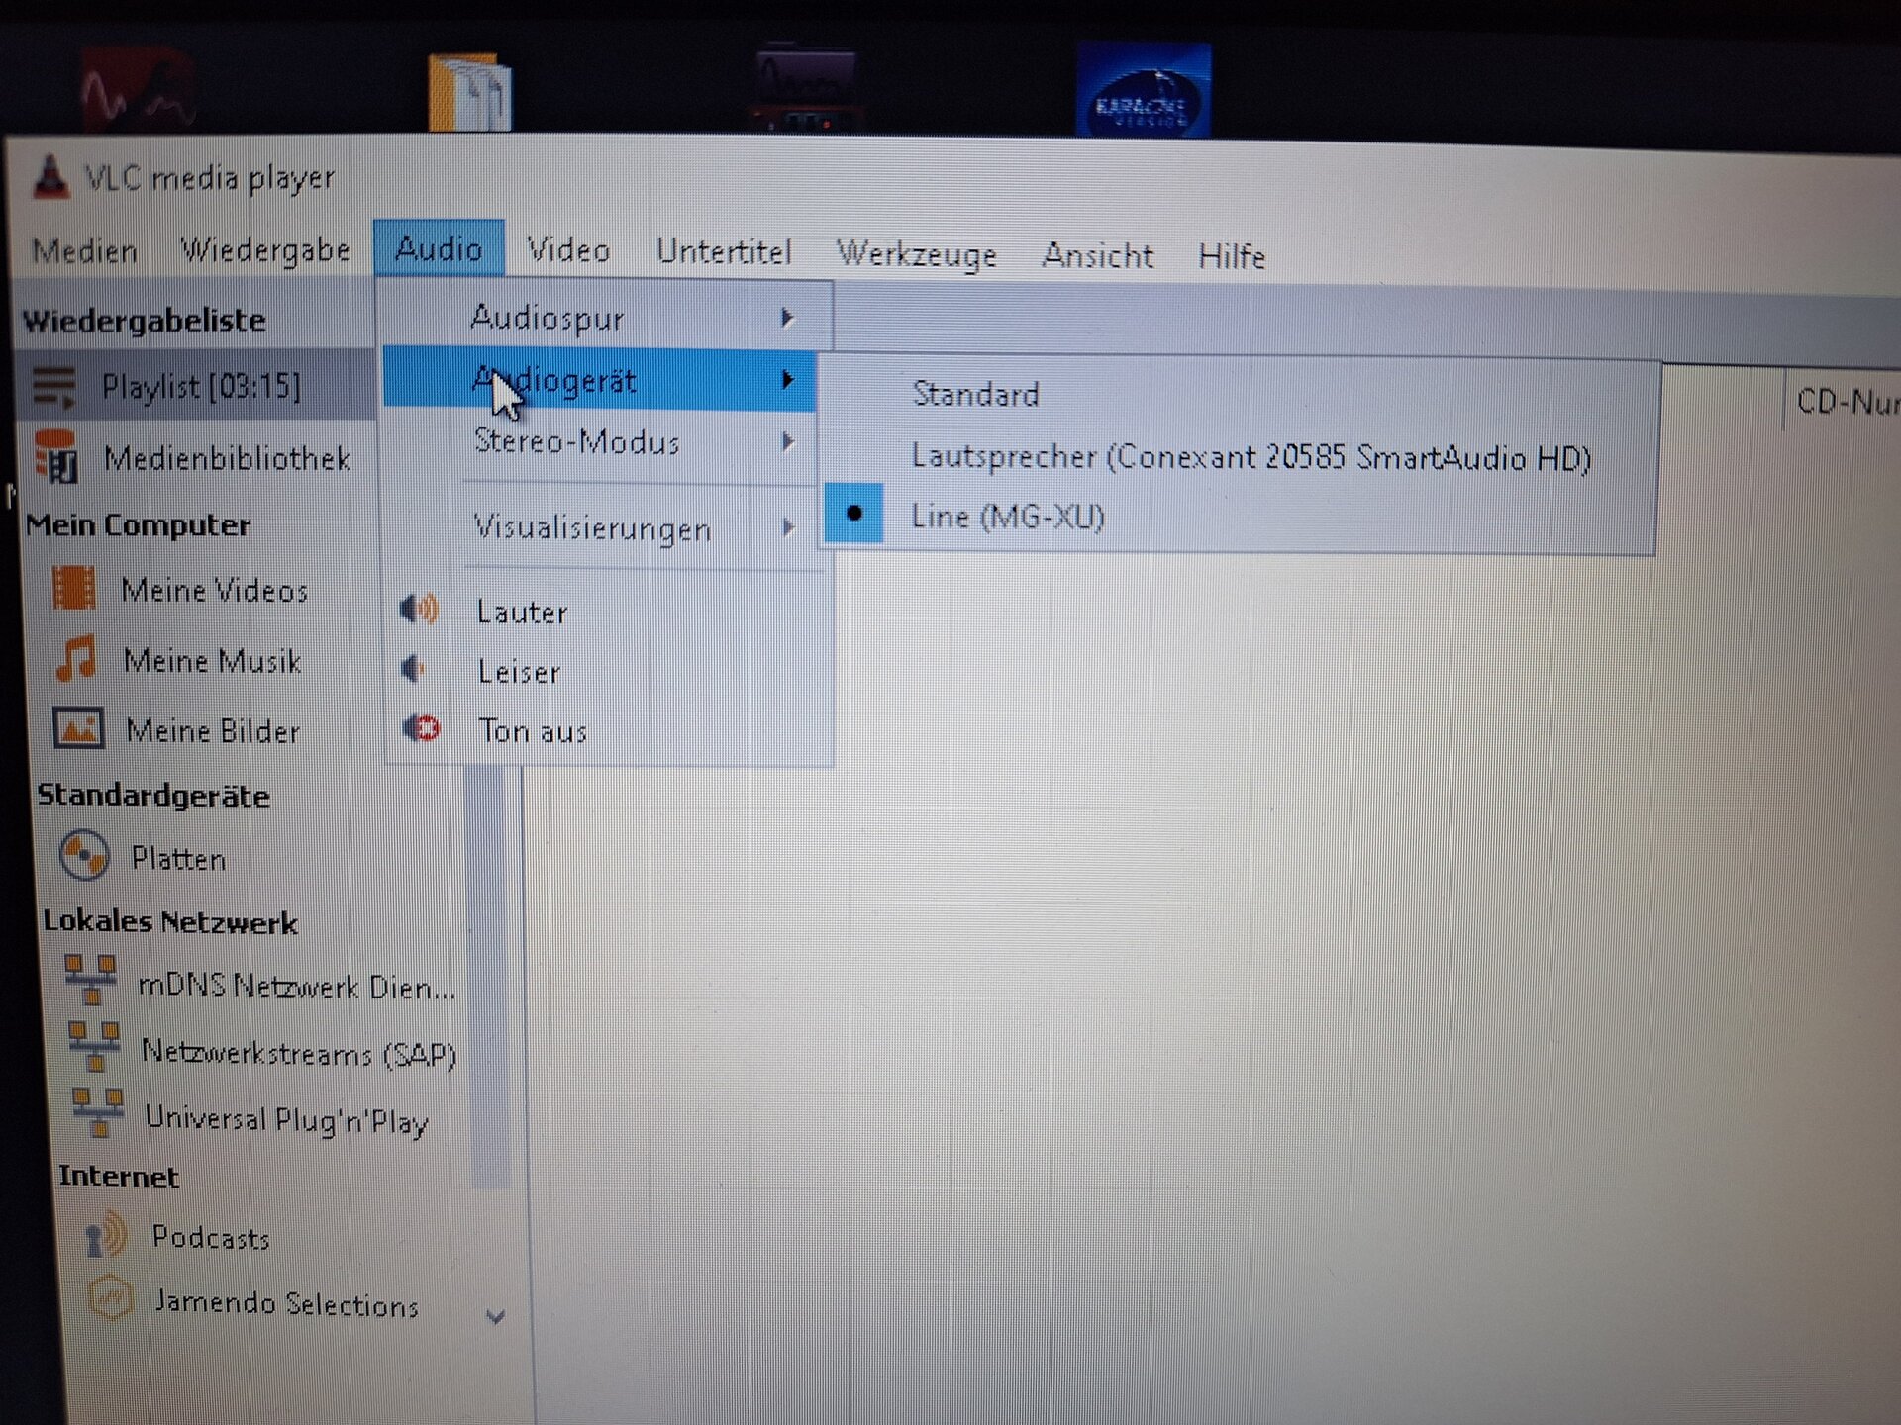Open the Untertitel menu
Viewport: 1901px width, 1425px height.
pos(724,252)
